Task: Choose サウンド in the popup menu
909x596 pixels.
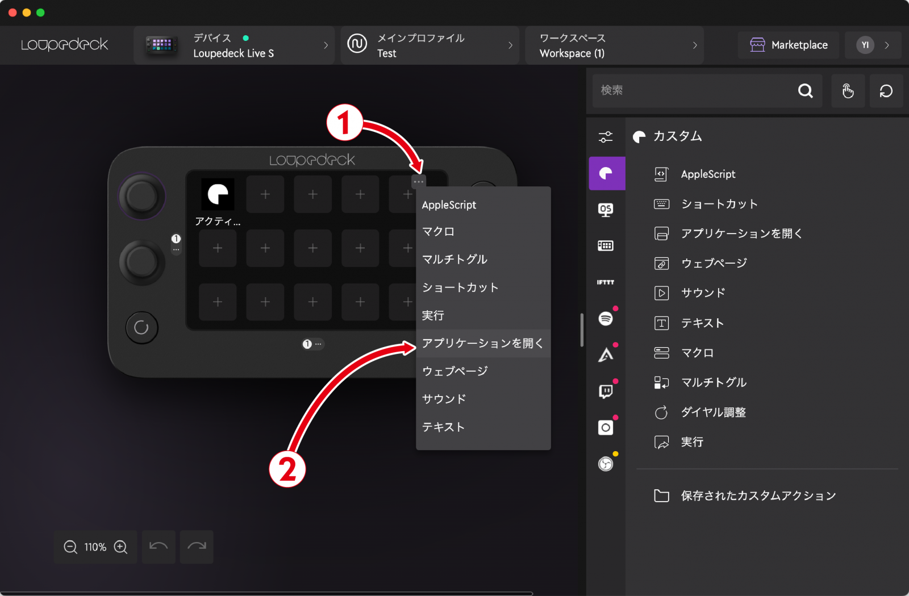Action: 483,398
